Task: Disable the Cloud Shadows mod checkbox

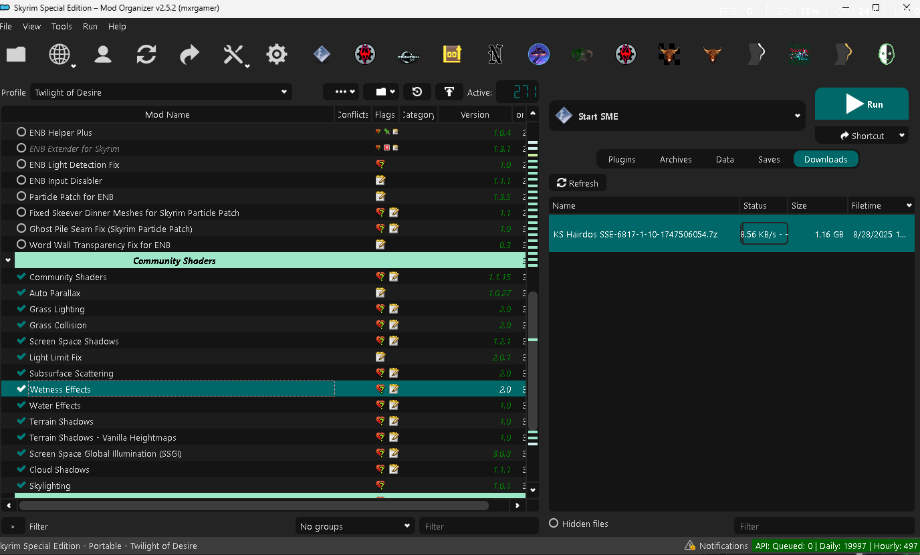Action: click(21, 469)
